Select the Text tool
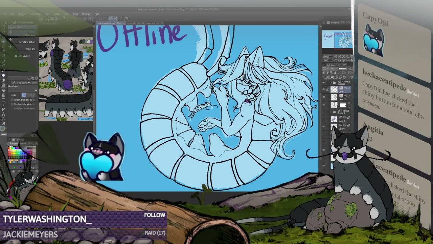The height and width of the screenshot is (244, 433). point(3,114)
